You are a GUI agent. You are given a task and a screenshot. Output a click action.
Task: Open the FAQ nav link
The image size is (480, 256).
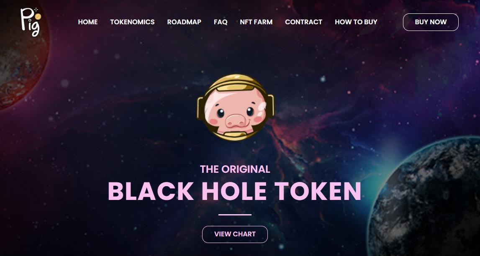tap(221, 22)
